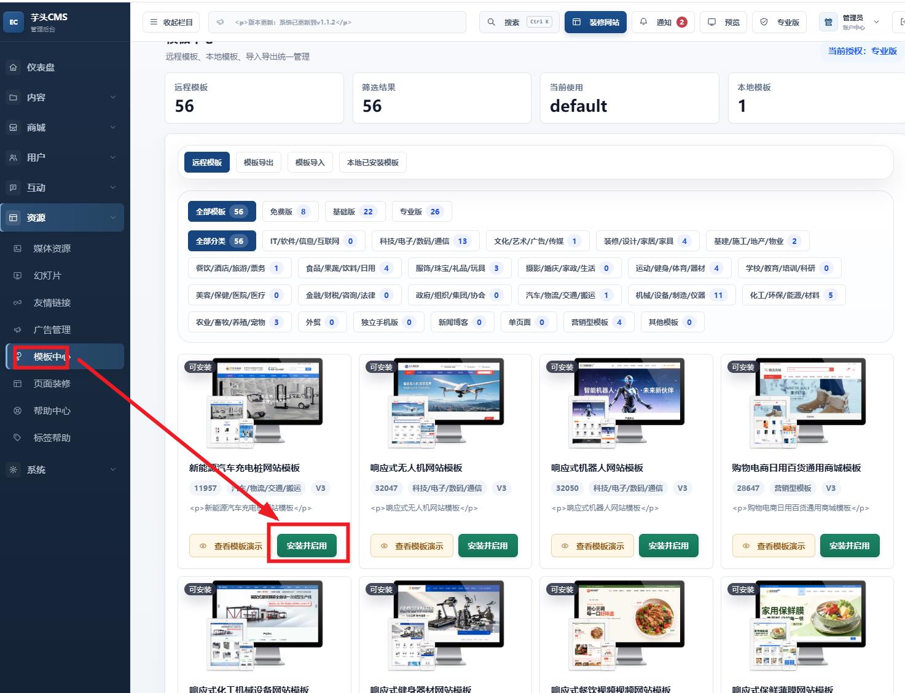905x693 pixels.
Task: Select category 食品/果蔬/饮料/日用
Action: (x=350, y=268)
